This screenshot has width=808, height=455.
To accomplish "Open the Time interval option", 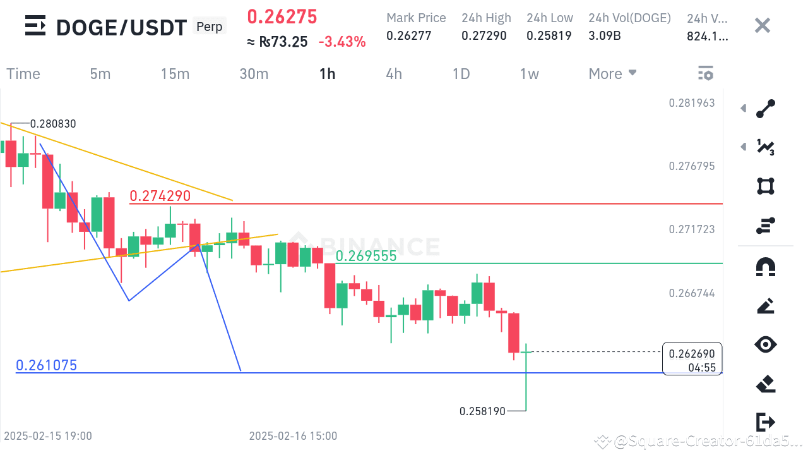I will 23,73.
